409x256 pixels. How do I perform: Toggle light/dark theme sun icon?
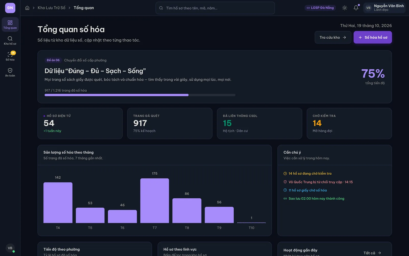(x=345, y=8)
